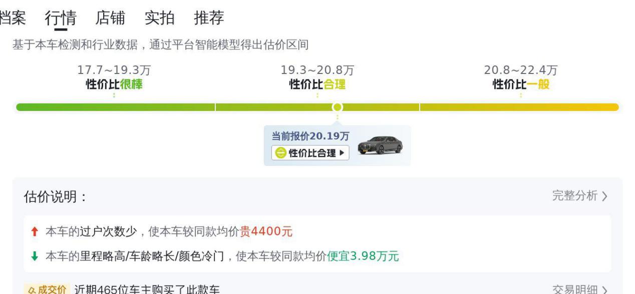635x294 pixels.
Task: Click the 20.8~22.4万 price range label
Action: point(521,70)
